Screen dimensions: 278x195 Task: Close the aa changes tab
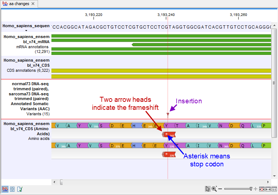coord(33,4)
